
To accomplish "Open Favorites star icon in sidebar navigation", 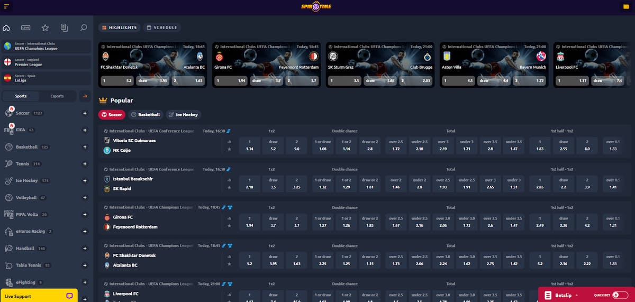I will click(45, 28).
